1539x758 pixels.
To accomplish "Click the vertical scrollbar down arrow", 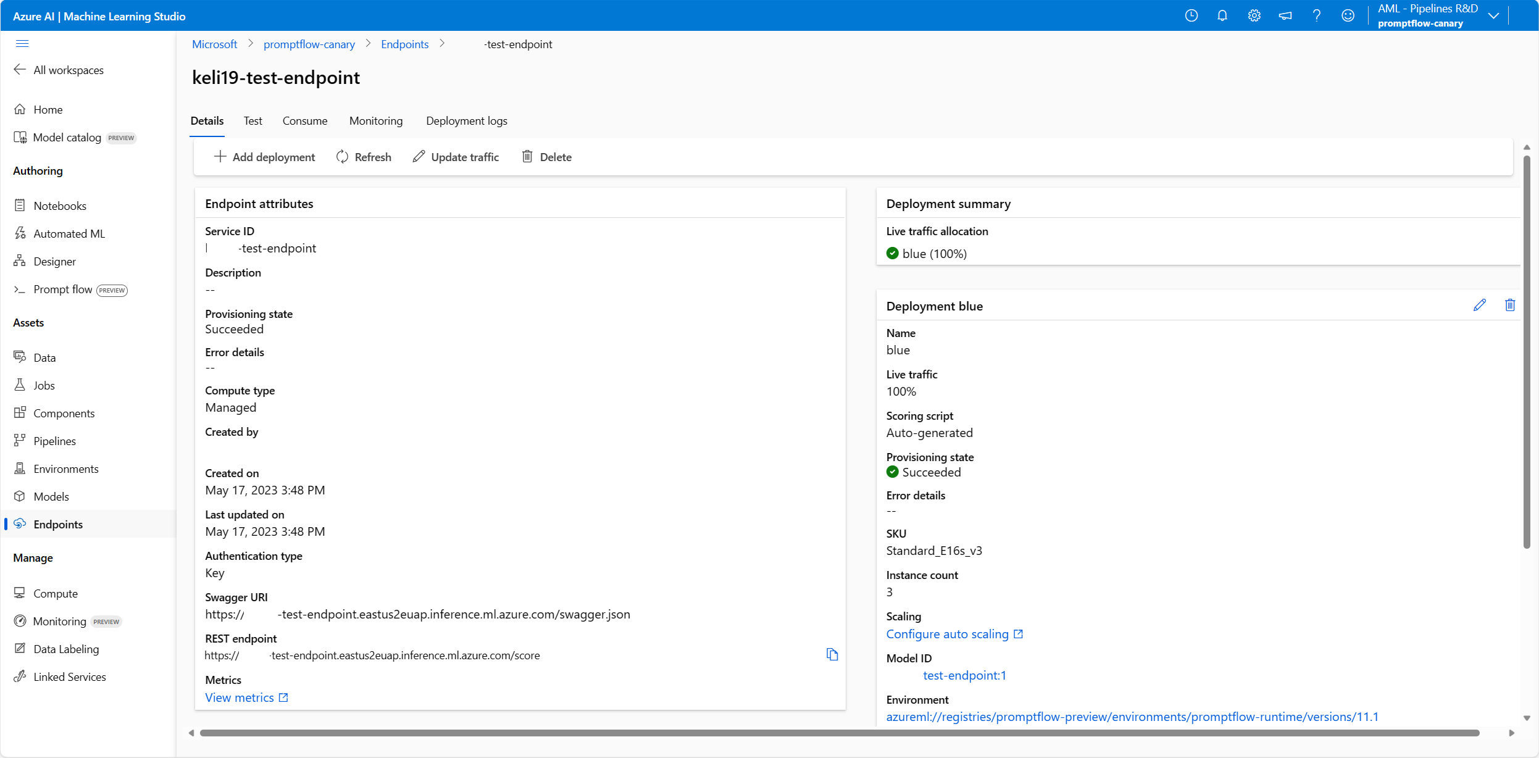I will 1526,718.
